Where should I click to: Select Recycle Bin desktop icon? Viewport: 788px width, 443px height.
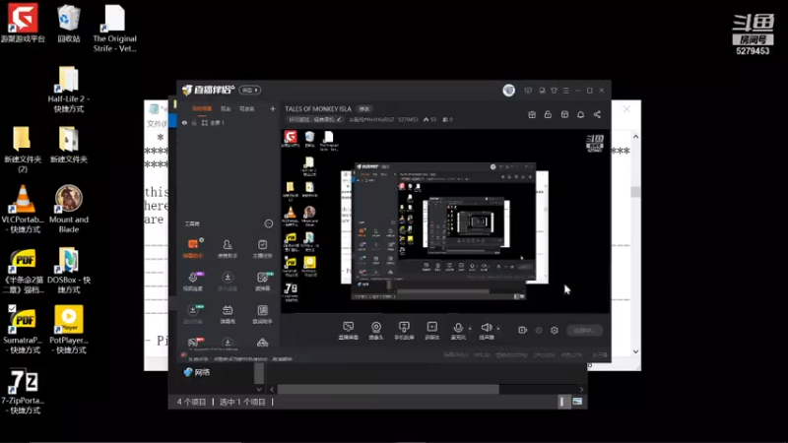coord(69,24)
